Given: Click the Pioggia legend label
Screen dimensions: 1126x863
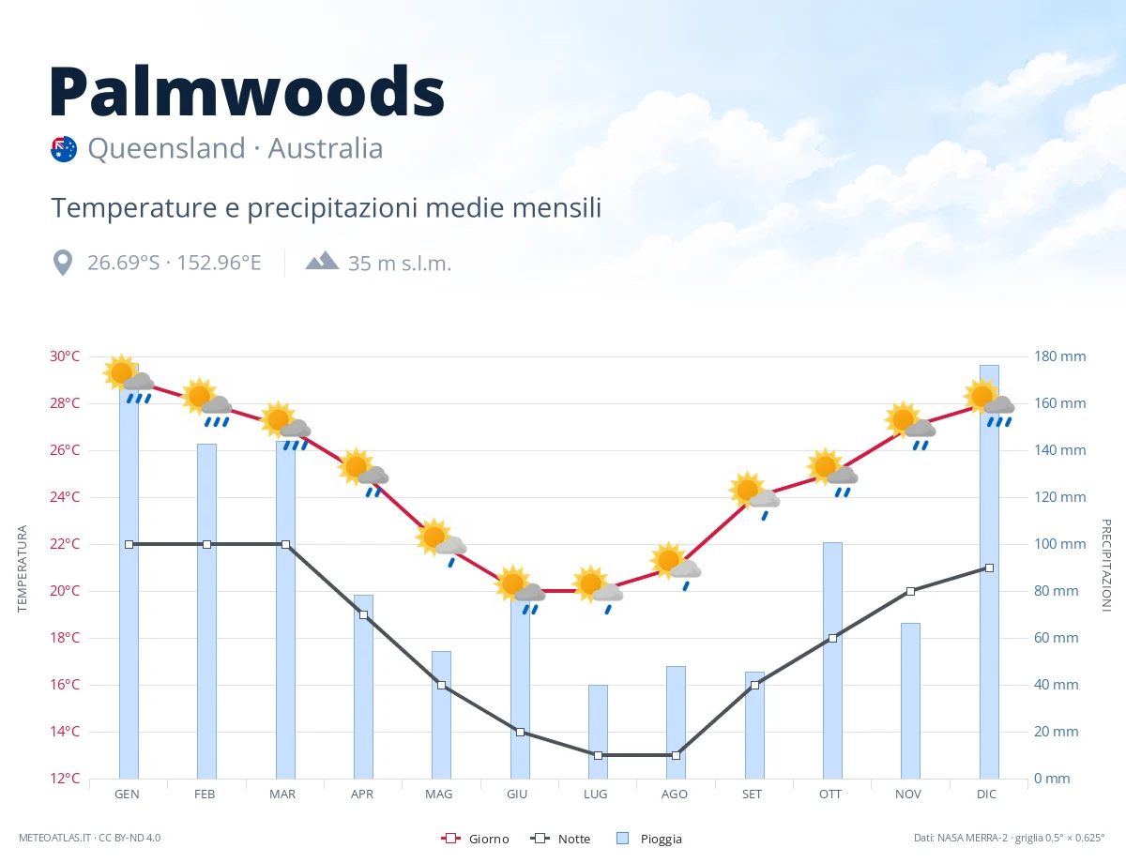Looking at the screenshot, I should [x=662, y=839].
